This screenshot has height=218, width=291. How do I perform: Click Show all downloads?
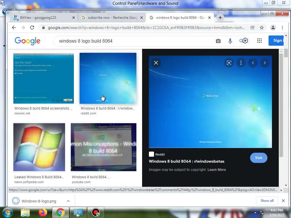click(267, 201)
